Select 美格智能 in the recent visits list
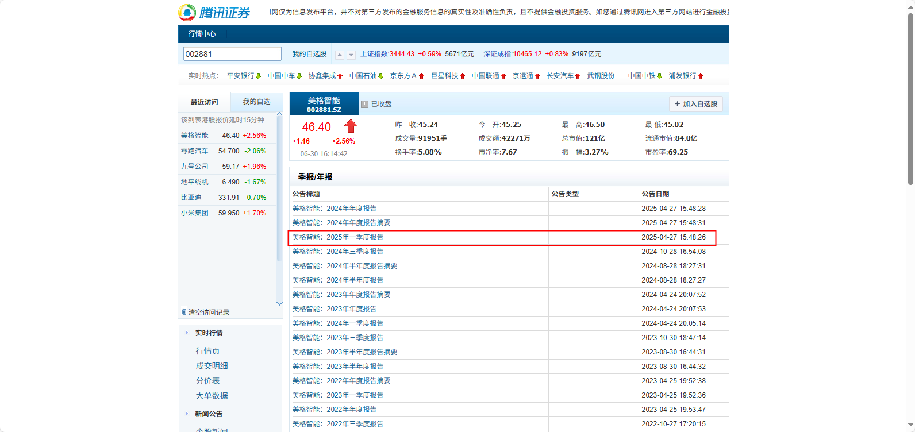Image resolution: width=915 pixels, height=432 pixels. (x=195, y=136)
